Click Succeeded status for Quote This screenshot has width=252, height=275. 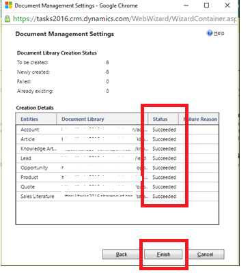165,187
